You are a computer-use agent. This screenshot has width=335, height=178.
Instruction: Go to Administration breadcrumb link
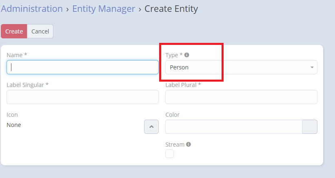pyautogui.click(x=32, y=9)
